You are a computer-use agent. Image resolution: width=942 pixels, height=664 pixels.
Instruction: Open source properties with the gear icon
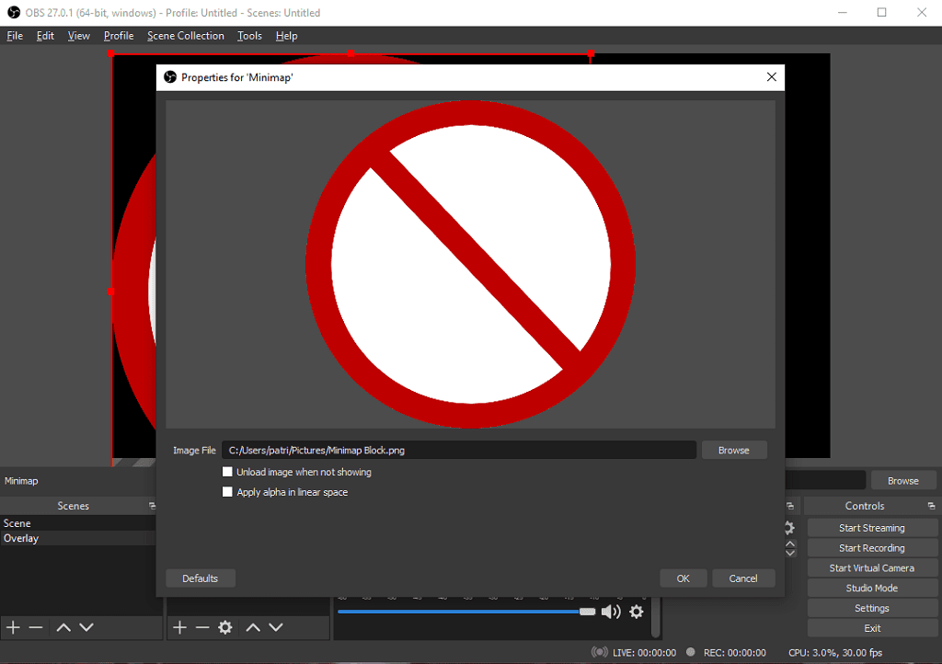click(x=226, y=627)
